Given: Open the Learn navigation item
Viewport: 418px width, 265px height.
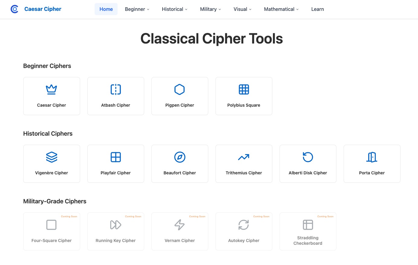Looking at the screenshot, I should (317, 9).
